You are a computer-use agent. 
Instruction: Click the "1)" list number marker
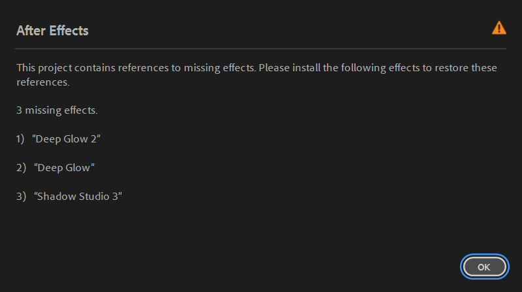pos(20,139)
